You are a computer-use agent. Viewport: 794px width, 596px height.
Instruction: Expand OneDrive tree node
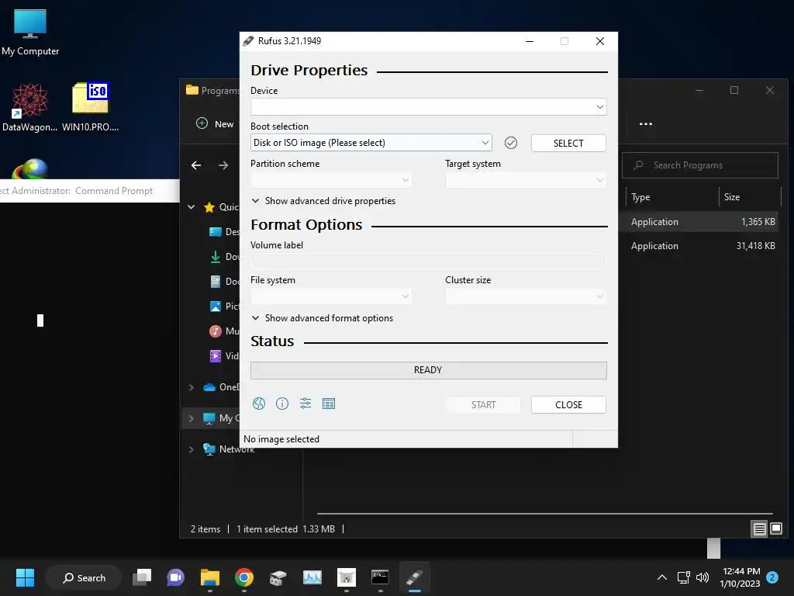(192, 387)
